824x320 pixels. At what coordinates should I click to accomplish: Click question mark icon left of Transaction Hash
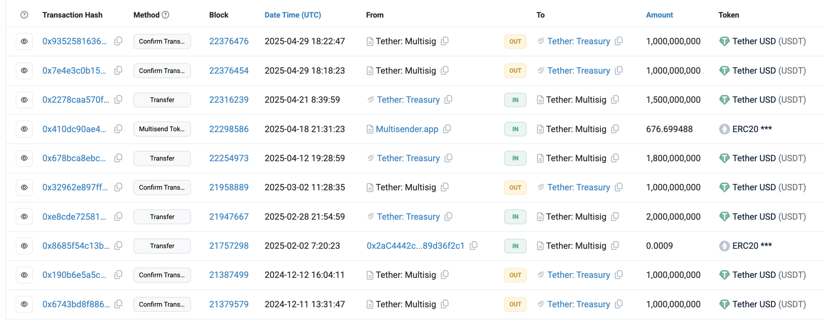tap(24, 15)
